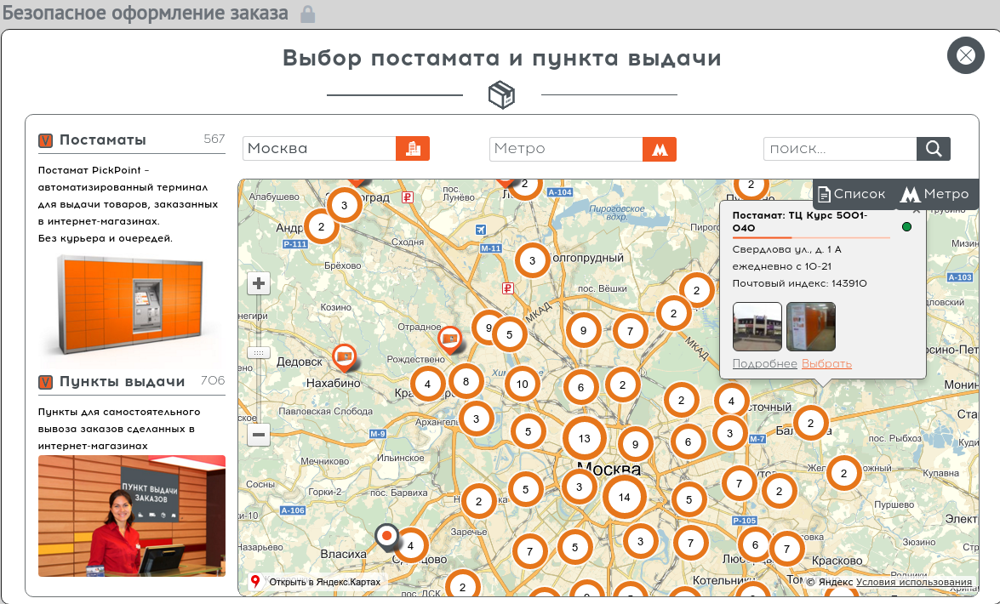Click the orange city building icon
The width and height of the screenshot is (1000, 604).
coord(413,148)
